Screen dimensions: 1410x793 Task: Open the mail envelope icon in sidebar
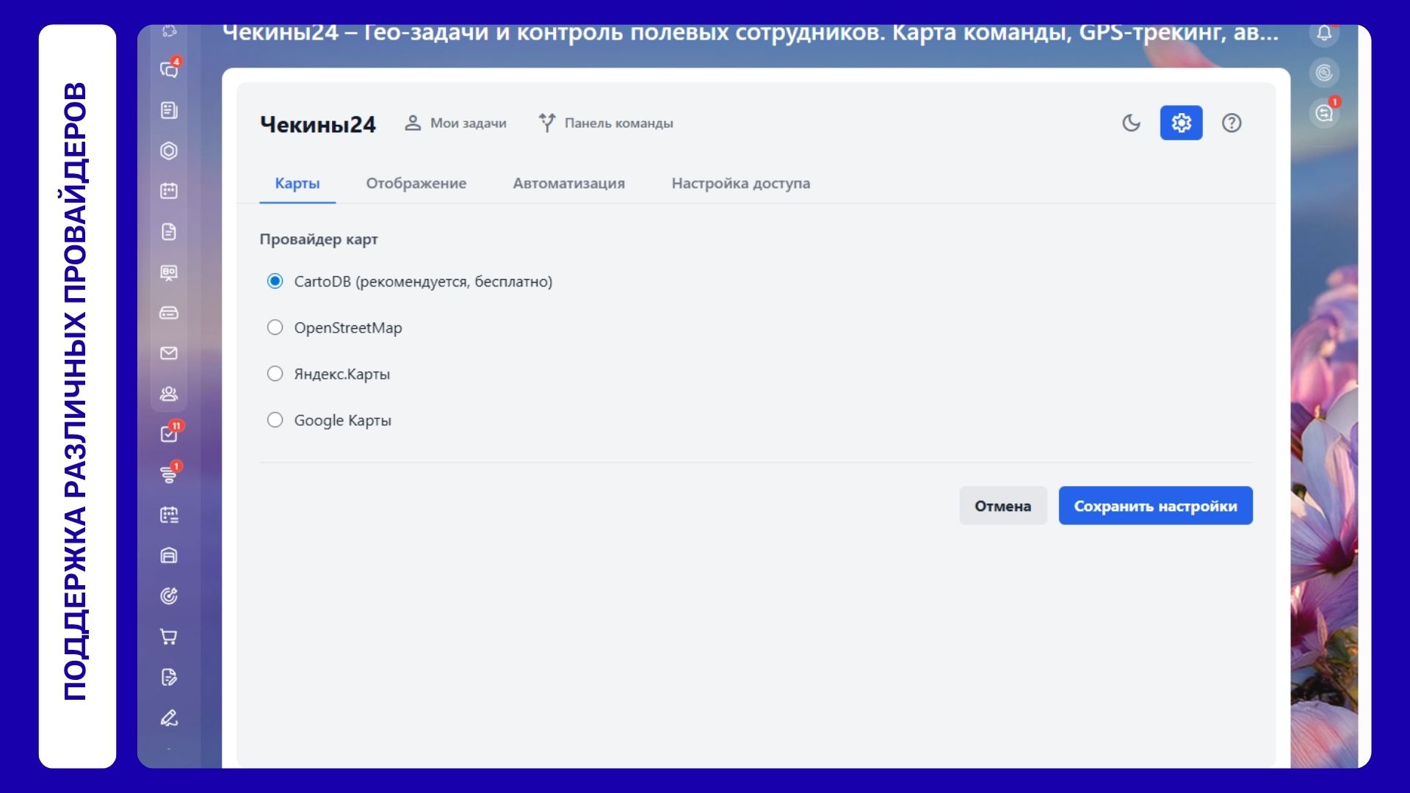click(x=169, y=353)
